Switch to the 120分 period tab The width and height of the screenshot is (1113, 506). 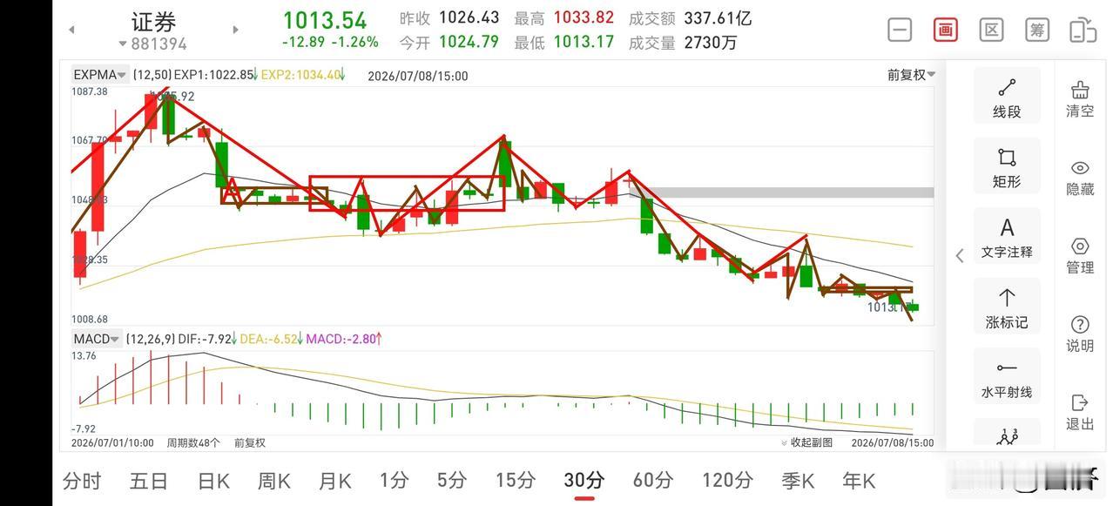[x=727, y=481]
